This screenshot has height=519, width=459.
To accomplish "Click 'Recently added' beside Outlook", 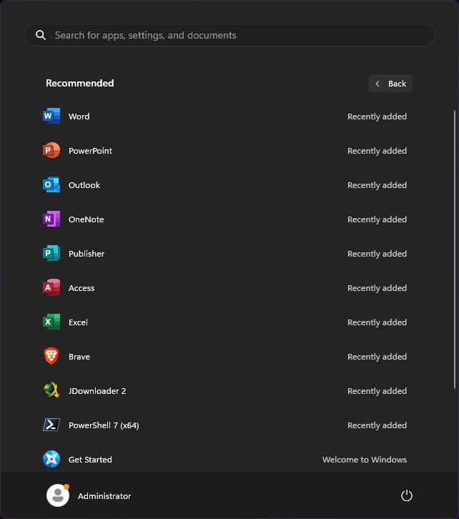I will (377, 185).
